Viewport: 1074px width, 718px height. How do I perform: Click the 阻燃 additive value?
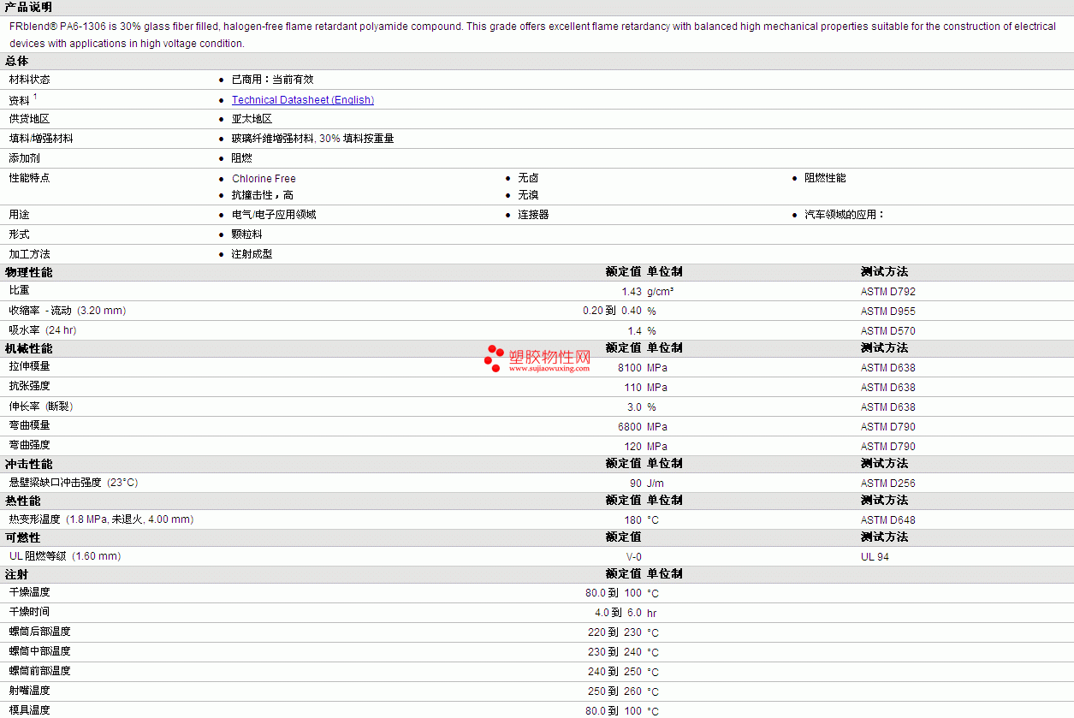click(x=242, y=158)
